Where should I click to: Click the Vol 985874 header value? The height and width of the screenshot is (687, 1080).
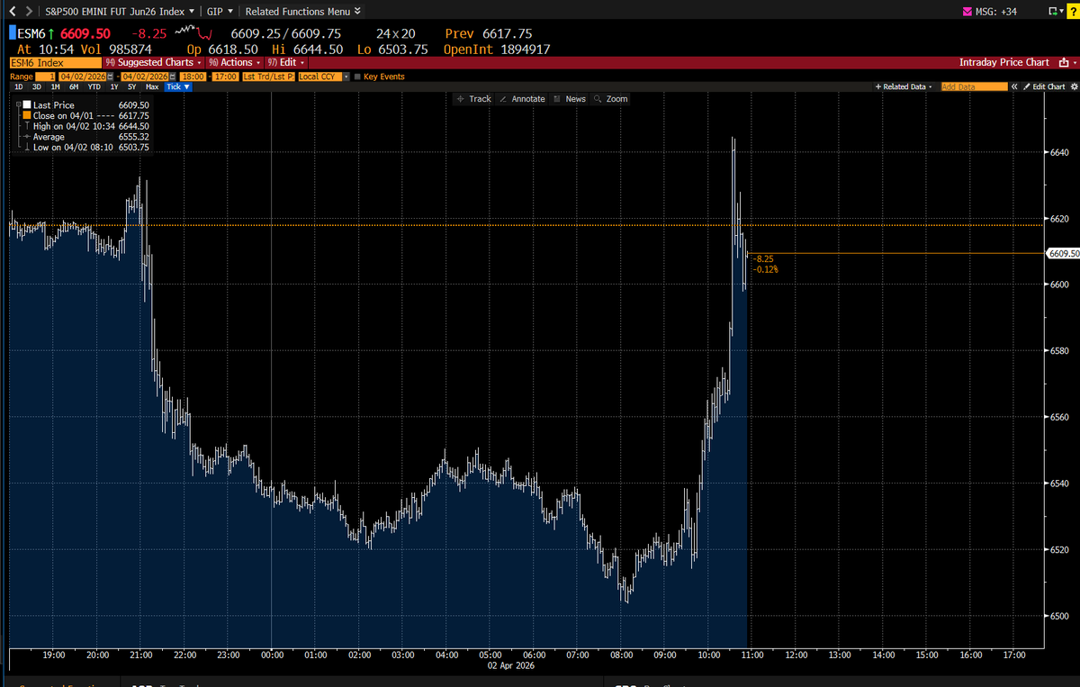click(116, 50)
